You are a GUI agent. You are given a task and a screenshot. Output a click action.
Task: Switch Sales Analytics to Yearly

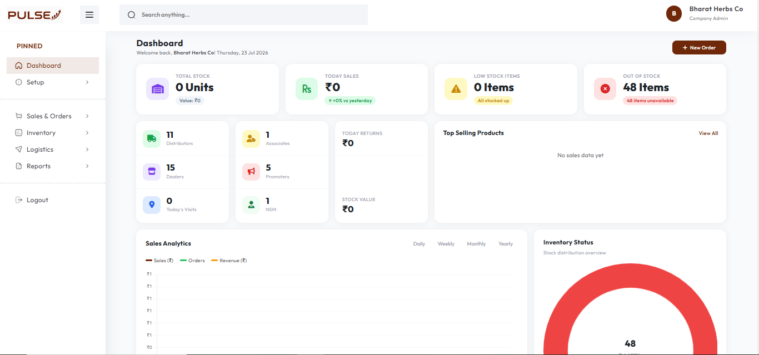click(506, 244)
